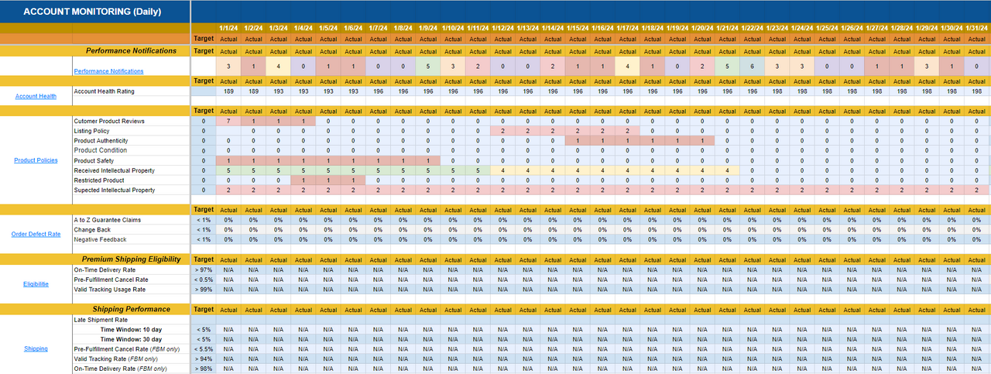Select the 1/1/24 date header cell

[x=228, y=28]
